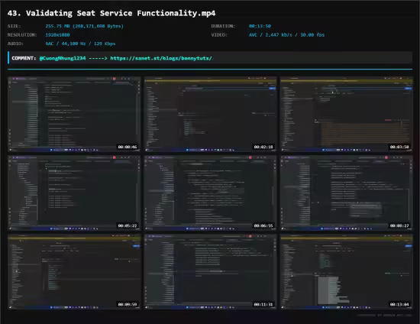Open the thumbnail stamped 00:00:46
Viewport: 420px width, 324px height.
[x=74, y=114]
